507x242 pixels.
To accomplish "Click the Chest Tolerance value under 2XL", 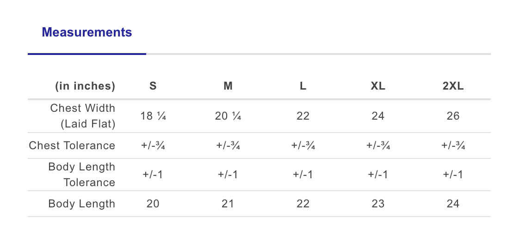I will [x=453, y=146].
